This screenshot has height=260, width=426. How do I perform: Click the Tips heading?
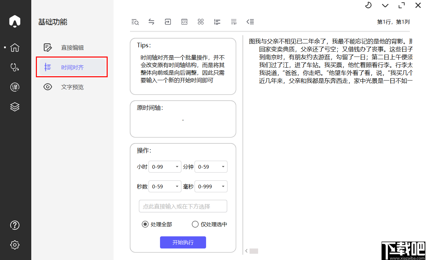click(144, 45)
